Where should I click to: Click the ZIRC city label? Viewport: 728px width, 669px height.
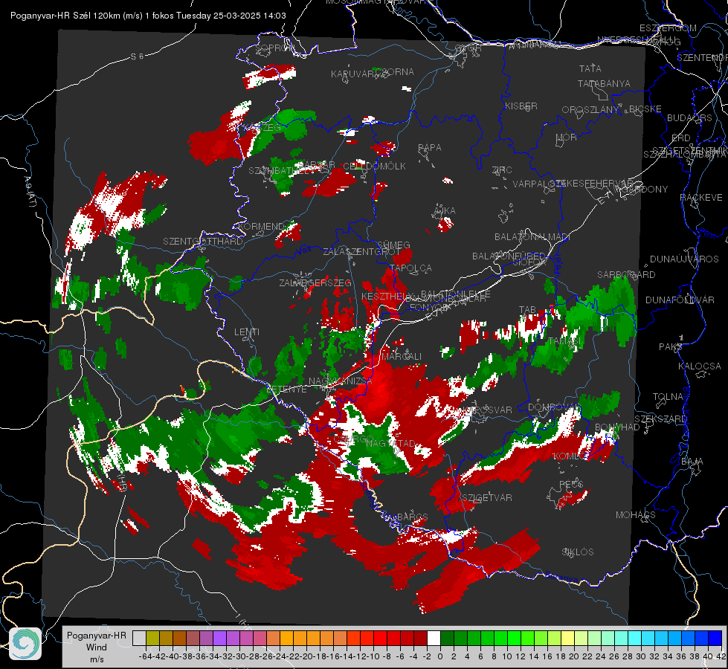(x=502, y=170)
